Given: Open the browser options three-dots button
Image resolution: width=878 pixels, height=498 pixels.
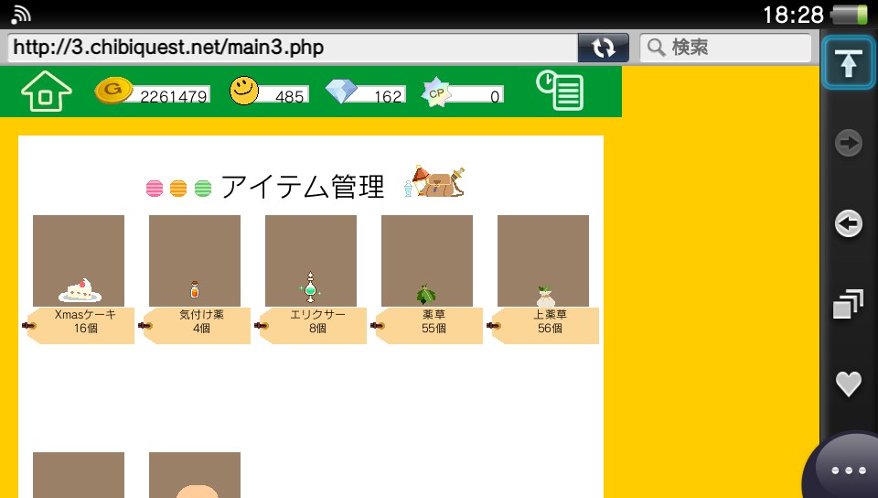Looking at the screenshot, I should (849, 470).
